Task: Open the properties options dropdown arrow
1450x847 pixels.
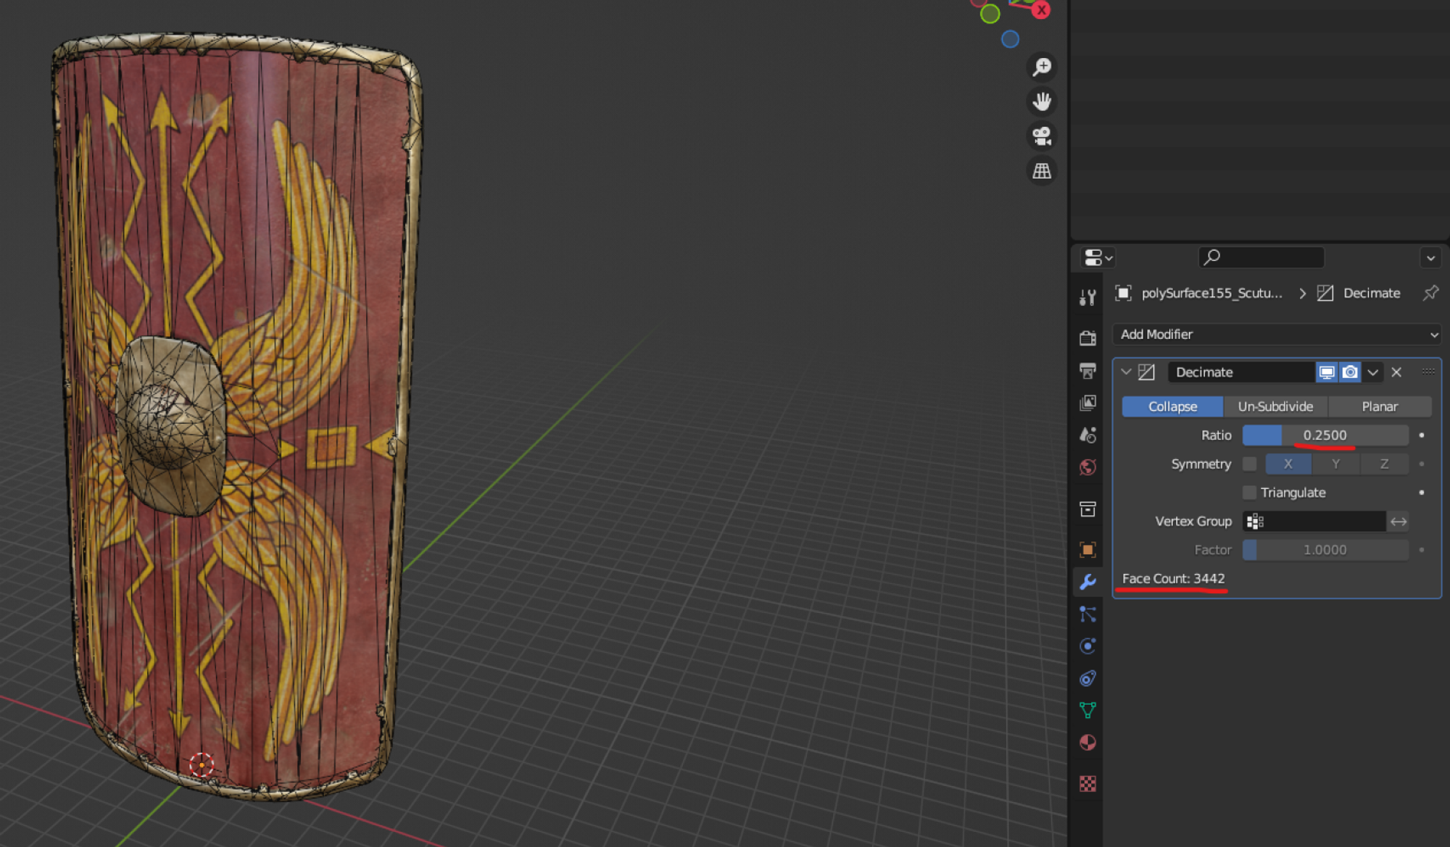Action: [x=1430, y=258]
